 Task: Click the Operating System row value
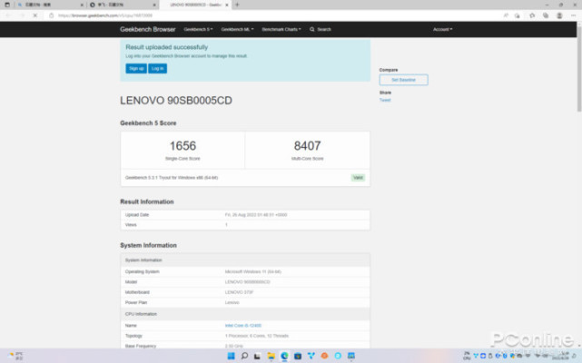[253, 271]
